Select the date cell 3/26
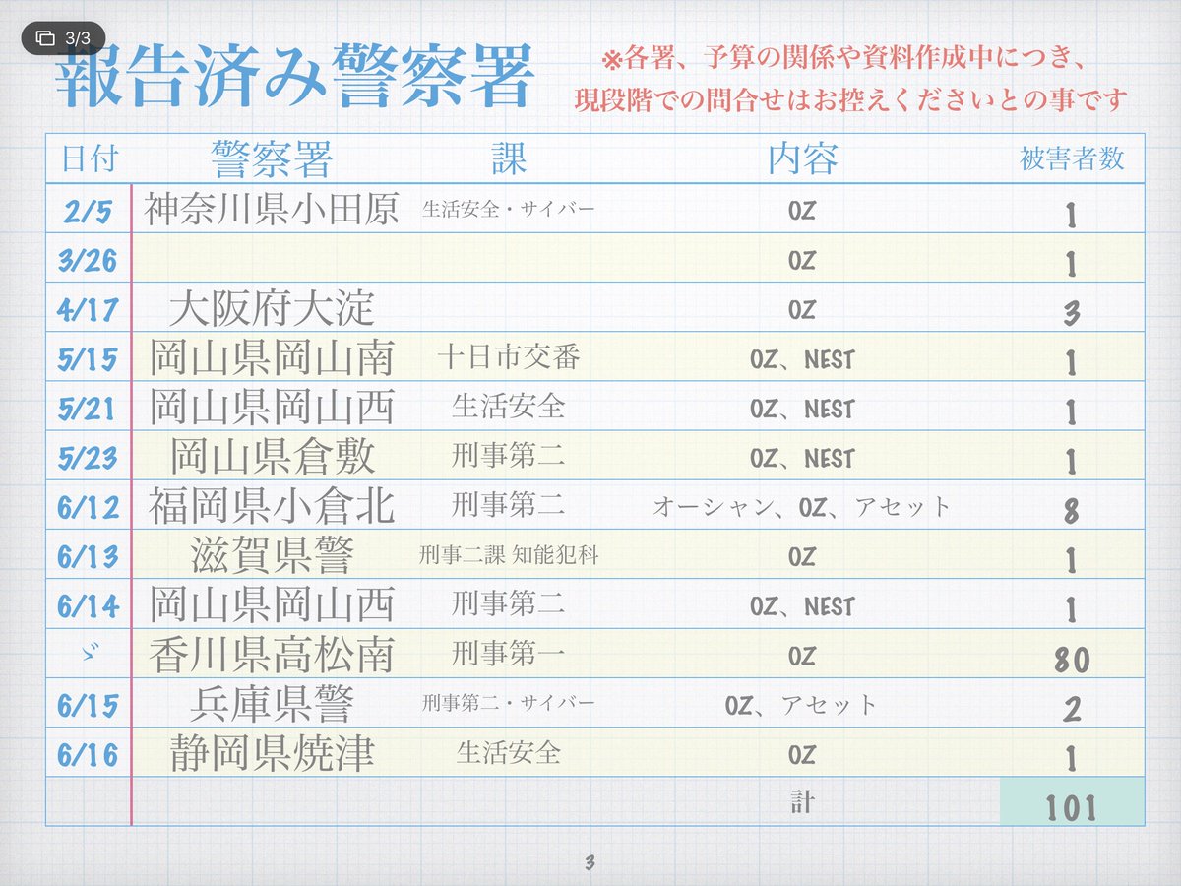 87,260
